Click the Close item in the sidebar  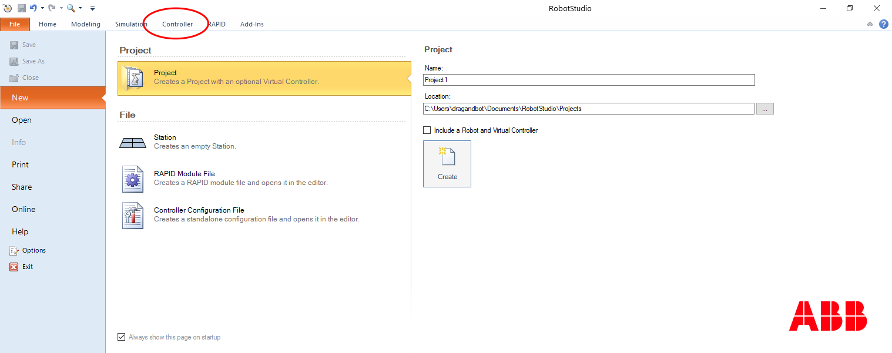25,78
